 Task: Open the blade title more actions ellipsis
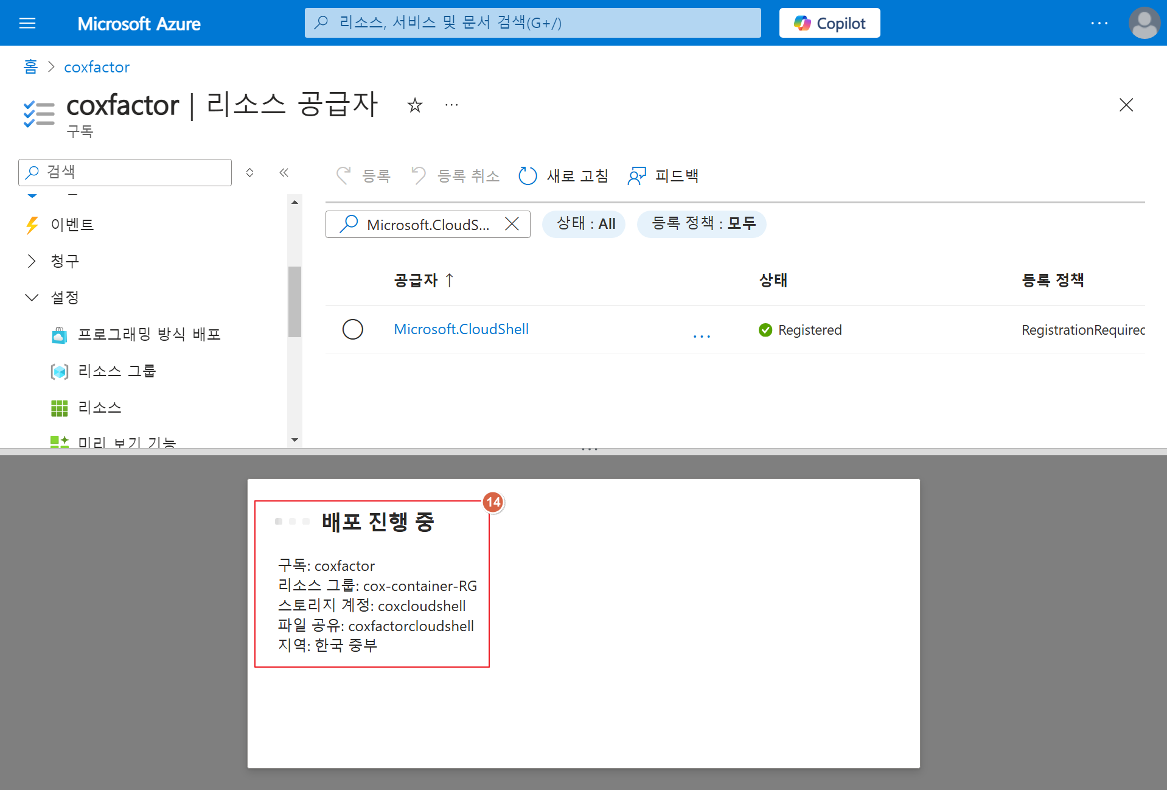point(451,105)
